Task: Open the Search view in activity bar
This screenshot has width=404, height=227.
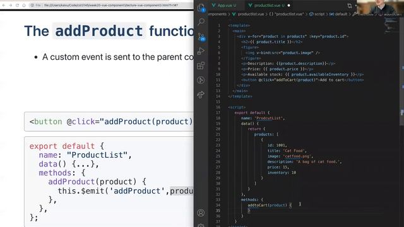Action: pyautogui.click(x=201, y=21)
